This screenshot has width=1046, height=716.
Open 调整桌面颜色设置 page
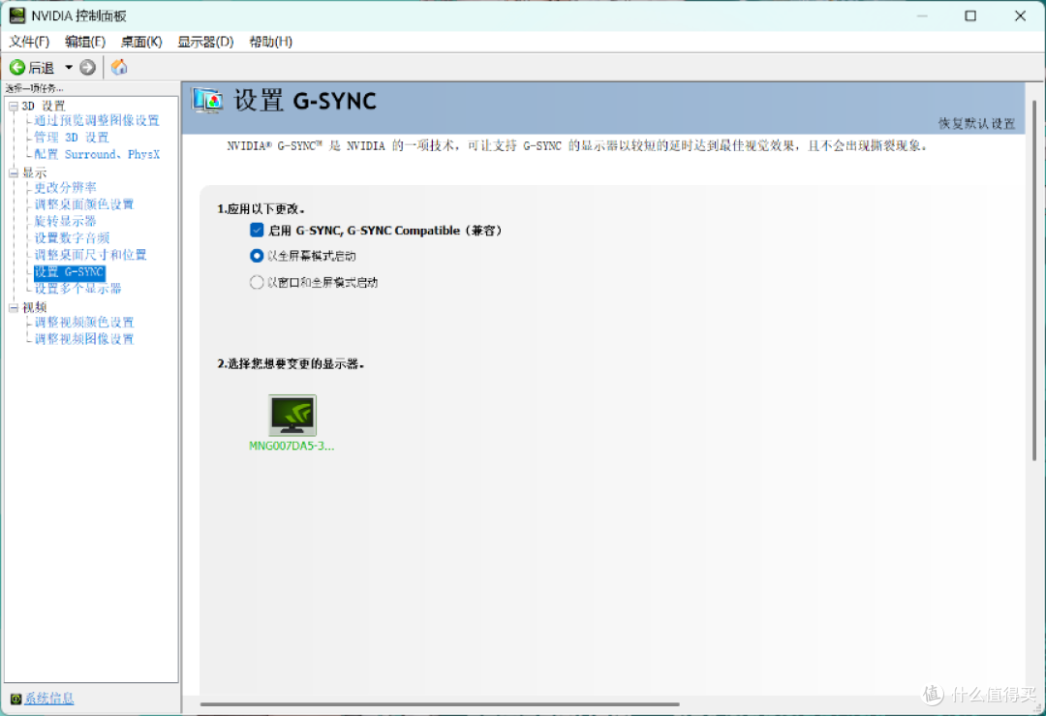pos(84,204)
